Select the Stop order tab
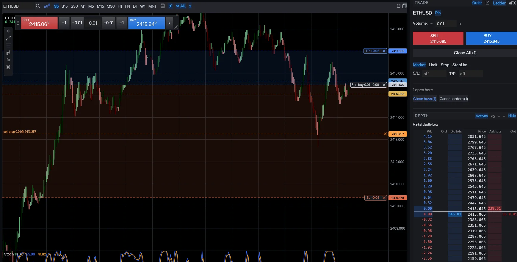The image size is (517, 262). (445, 65)
